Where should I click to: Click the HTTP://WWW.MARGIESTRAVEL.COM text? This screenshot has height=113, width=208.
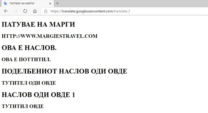(x=50, y=36)
